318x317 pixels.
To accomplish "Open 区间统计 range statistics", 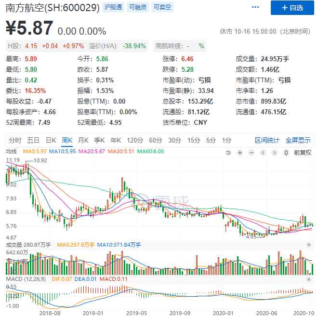I will [x=267, y=140].
